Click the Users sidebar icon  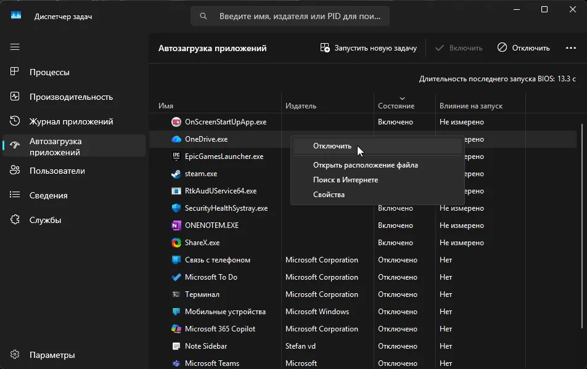click(x=15, y=171)
